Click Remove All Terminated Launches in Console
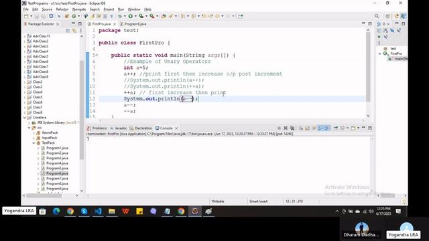Image resolution: width=429 pixels, height=241 pixels. pos(292,128)
